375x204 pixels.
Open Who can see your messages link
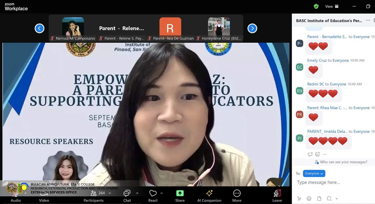click(x=344, y=162)
